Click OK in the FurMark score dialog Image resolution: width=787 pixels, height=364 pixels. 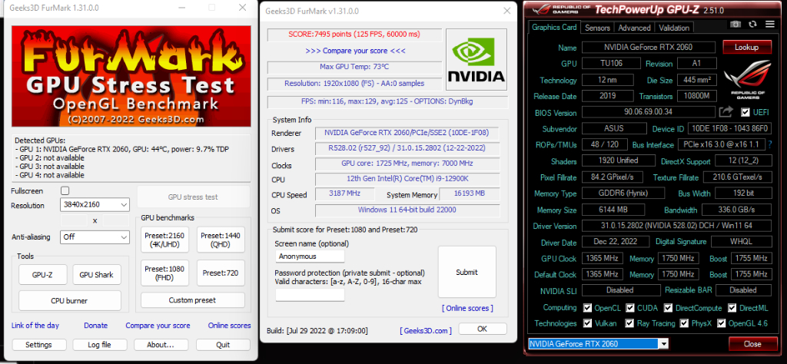483,329
